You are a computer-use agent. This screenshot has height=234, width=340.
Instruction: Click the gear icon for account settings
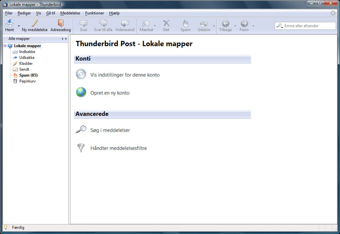click(x=81, y=74)
